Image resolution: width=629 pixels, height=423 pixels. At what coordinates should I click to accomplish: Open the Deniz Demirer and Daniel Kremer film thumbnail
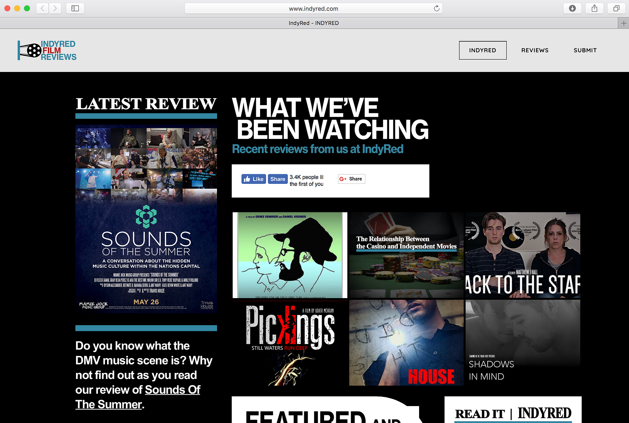[x=290, y=255]
